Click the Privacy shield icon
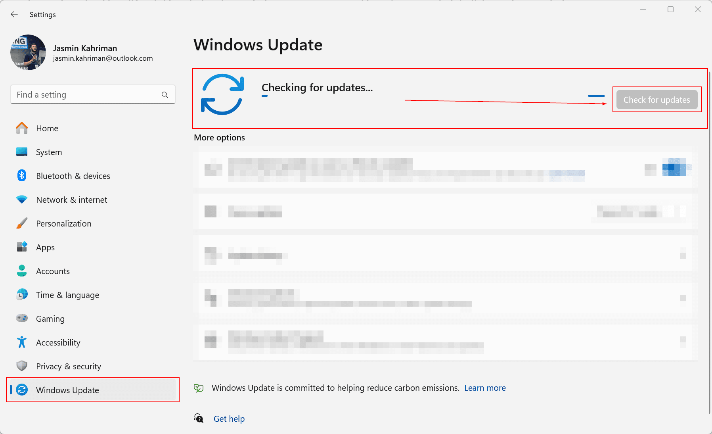This screenshot has height=434, width=712. coord(22,366)
